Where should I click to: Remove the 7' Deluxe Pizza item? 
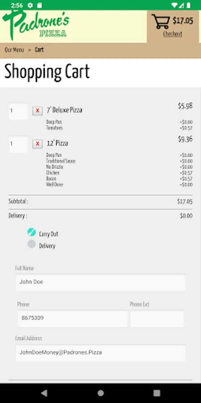(x=38, y=111)
